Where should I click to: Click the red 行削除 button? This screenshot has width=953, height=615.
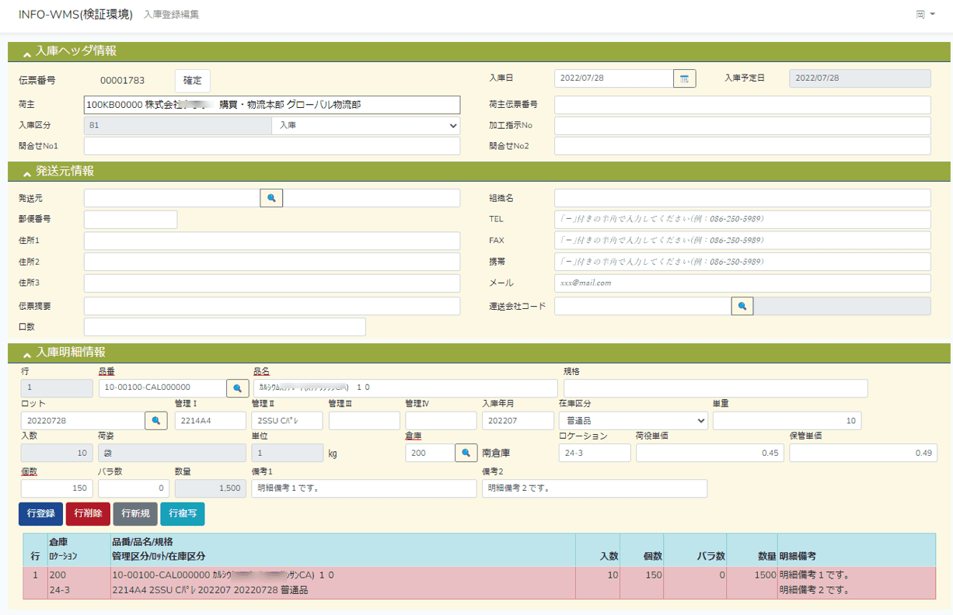[x=88, y=513]
